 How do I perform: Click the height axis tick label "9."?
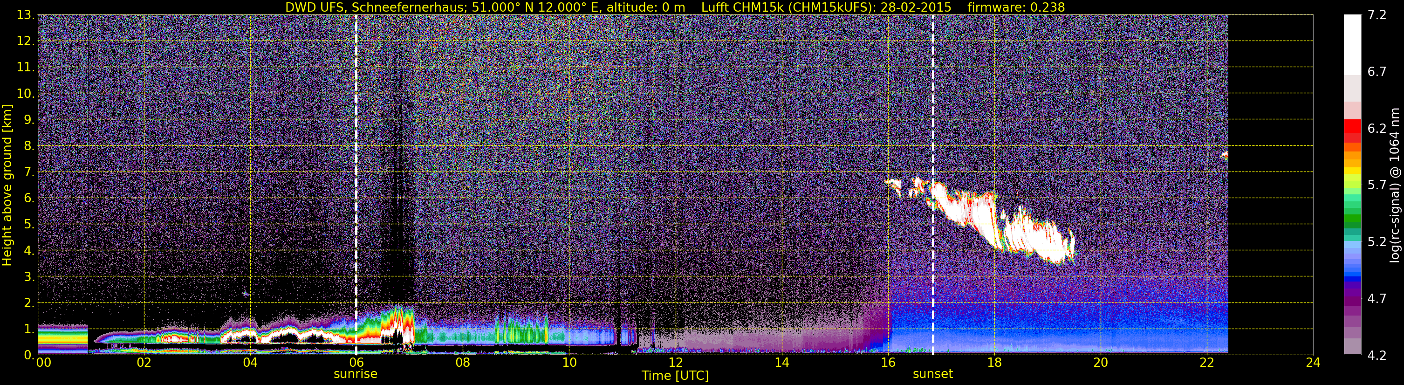[29, 119]
